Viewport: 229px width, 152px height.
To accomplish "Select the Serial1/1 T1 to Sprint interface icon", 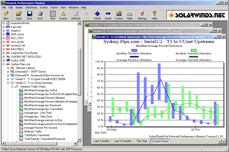I will coord(12,79).
